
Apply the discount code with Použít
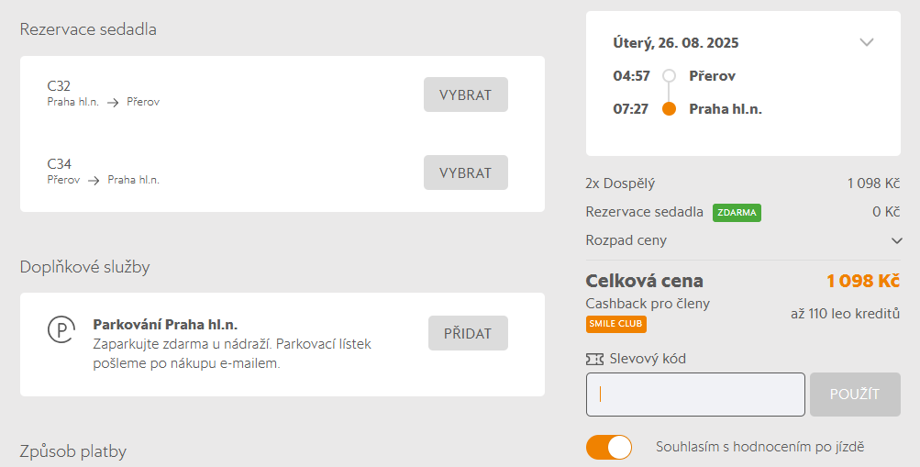click(854, 395)
